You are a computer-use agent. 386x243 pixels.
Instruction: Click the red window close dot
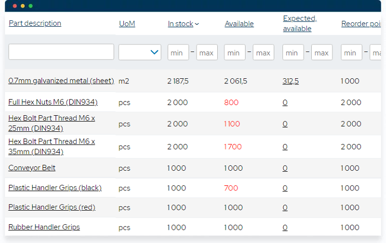point(15,6)
